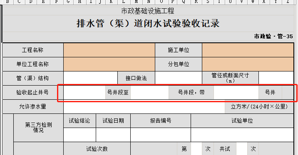Click the 第 text cell
Image resolution: width=298 pixels, height=155 pixels.
click(184, 149)
